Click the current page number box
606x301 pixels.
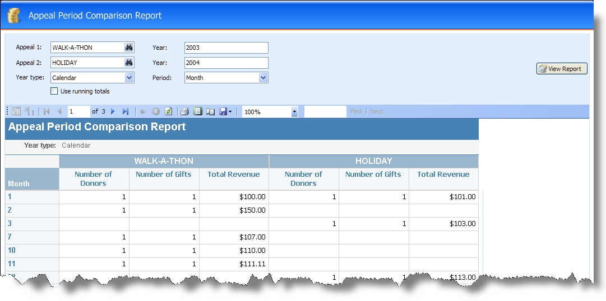(79, 111)
